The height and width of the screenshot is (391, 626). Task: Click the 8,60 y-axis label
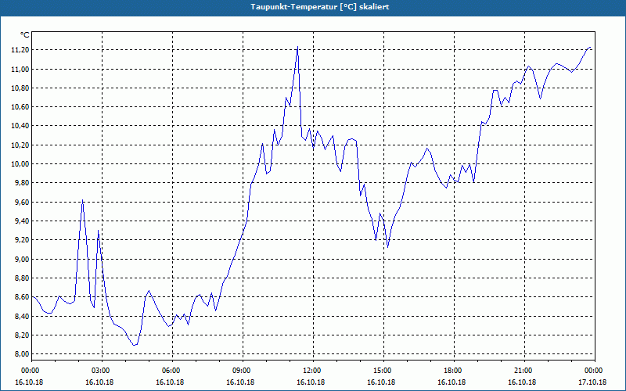click(x=23, y=297)
